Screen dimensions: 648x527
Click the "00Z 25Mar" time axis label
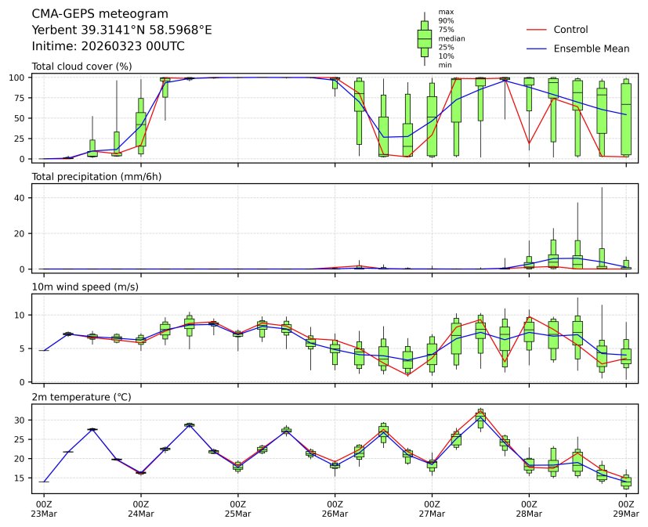click(x=238, y=508)
